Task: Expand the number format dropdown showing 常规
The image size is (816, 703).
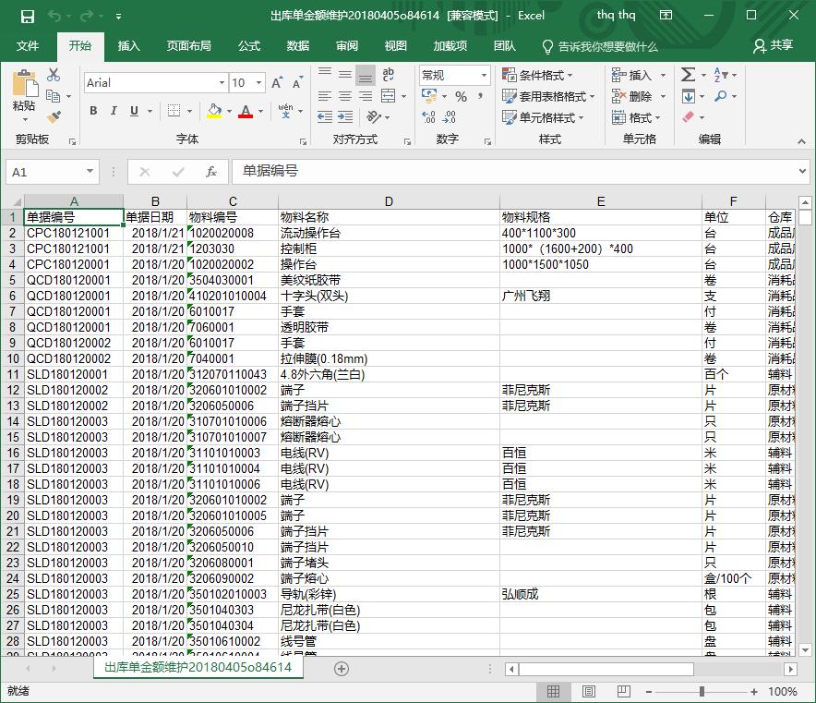Action: tap(484, 75)
